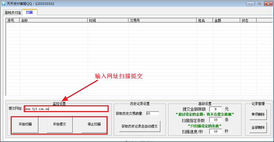274x142 pixels.
Task: Maximize the 天天支付 window
Action: (x=259, y=4)
